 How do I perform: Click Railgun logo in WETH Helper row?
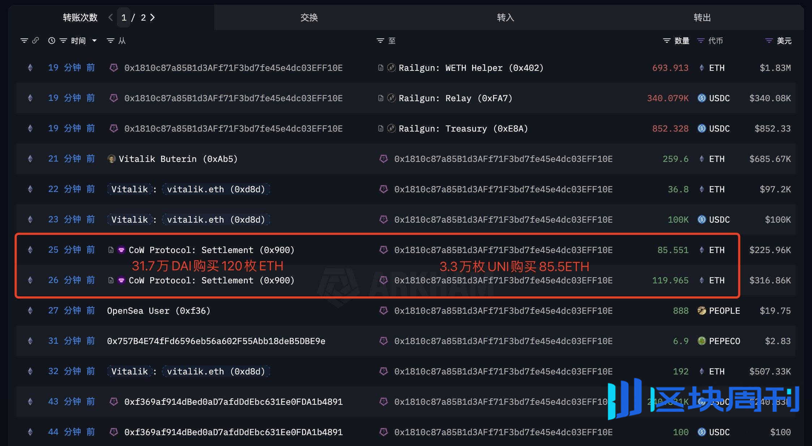391,68
